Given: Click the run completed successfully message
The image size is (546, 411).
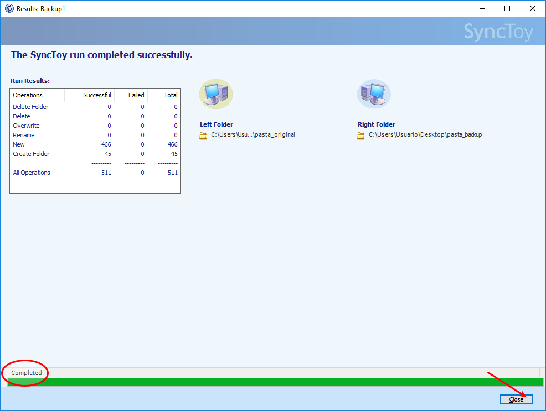Looking at the screenshot, I should pos(102,55).
